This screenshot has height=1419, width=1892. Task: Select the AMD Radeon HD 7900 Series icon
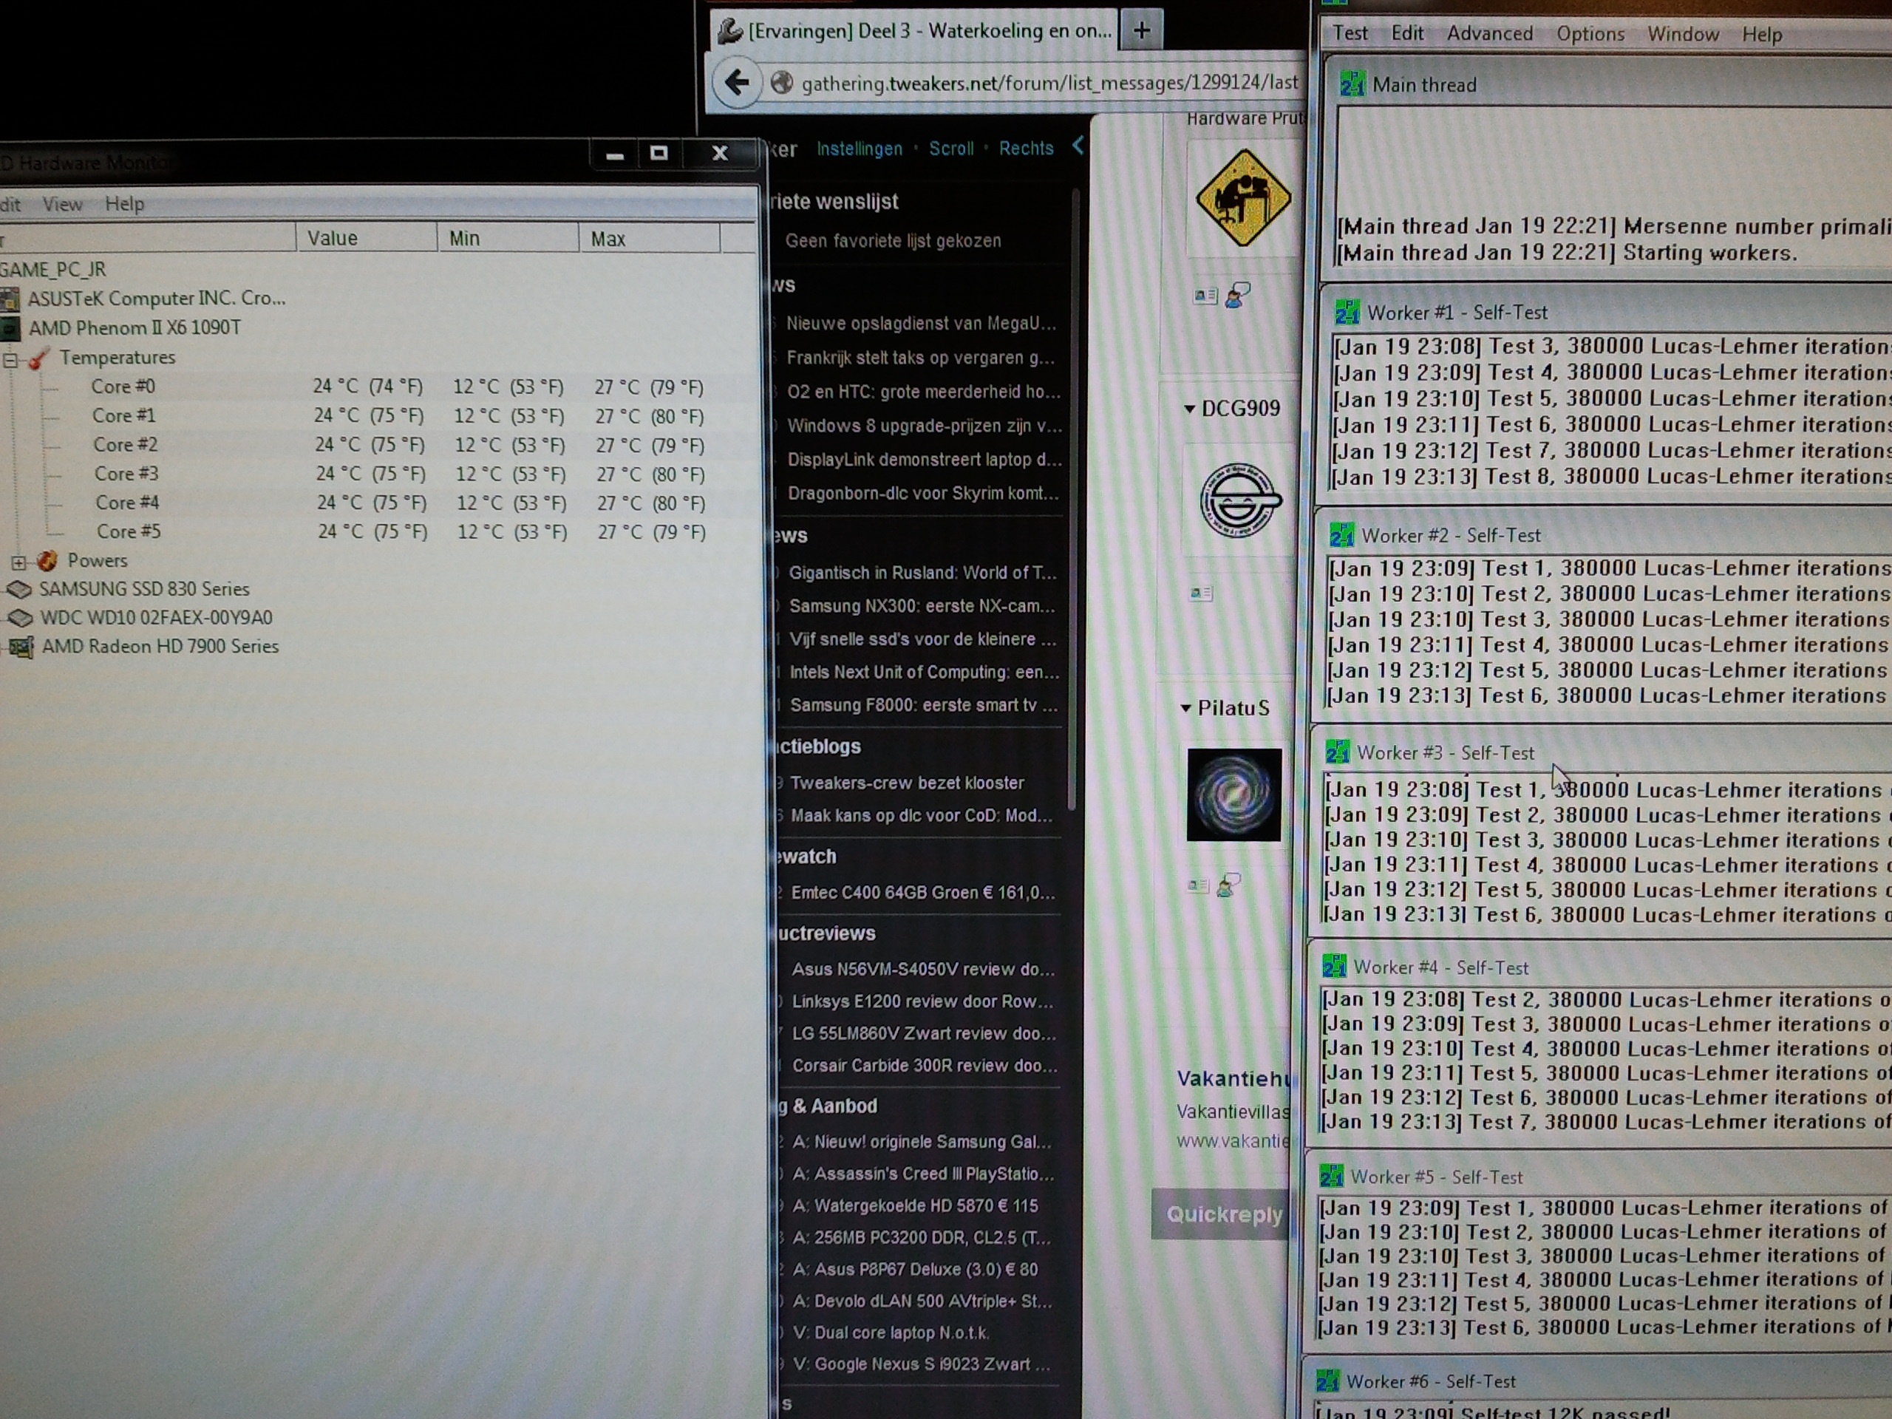pos(21,647)
